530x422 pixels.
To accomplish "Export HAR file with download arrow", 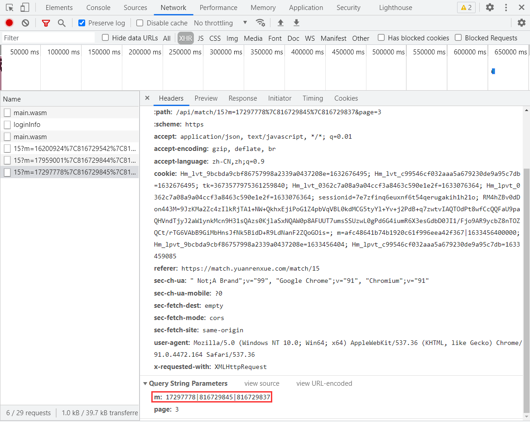I will pyautogui.click(x=296, y=23).
